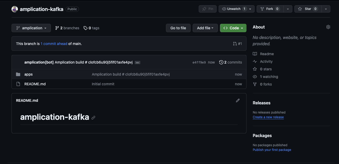Open commit hash e4ff9e9
This screenshot has height=164, width=339.
[x=199, y=62]
